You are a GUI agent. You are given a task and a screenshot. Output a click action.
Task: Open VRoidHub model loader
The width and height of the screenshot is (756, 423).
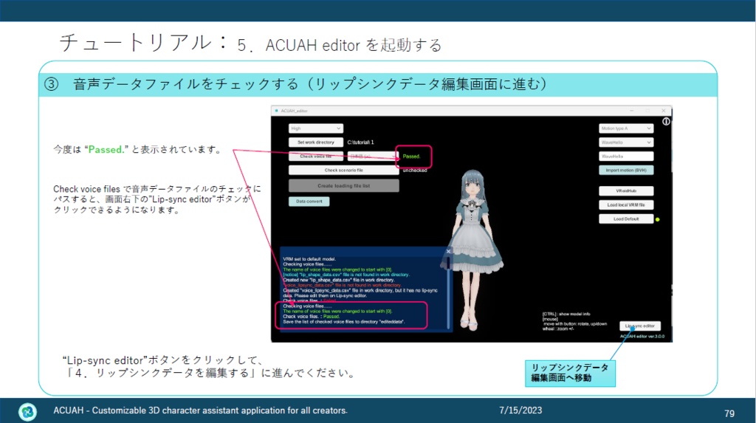[x=626, y=191]
